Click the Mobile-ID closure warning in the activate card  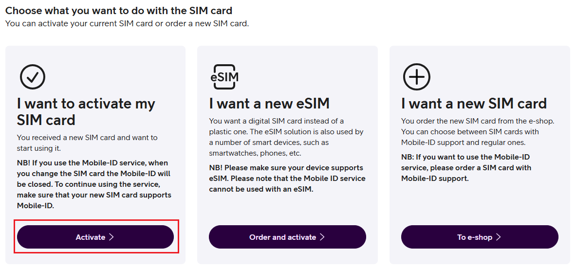[94, 184]
